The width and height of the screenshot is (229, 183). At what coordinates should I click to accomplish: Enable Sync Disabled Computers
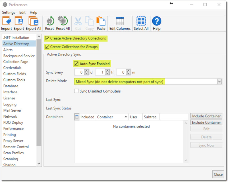(76, 91)
